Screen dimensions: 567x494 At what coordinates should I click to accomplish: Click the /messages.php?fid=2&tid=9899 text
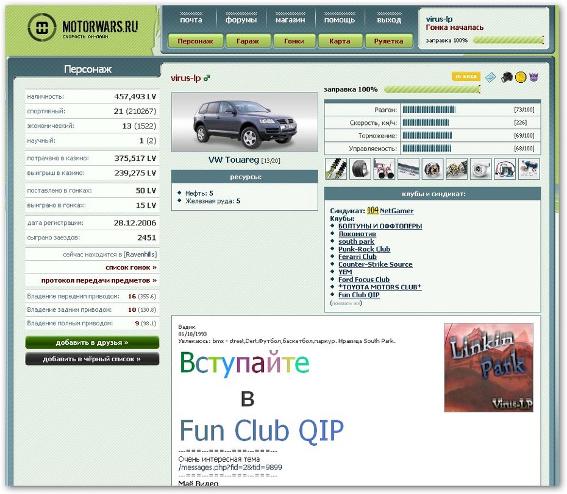click(x=230, y=467)
